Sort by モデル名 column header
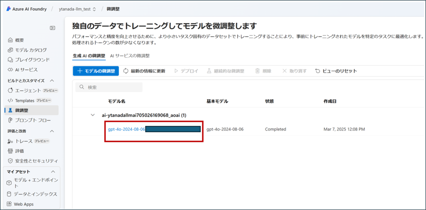 pos(117,101)
